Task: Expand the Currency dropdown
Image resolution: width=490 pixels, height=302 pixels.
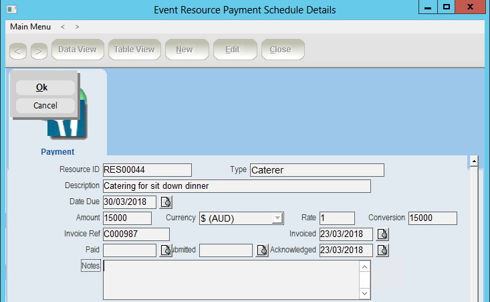Action: coord(277,218)
